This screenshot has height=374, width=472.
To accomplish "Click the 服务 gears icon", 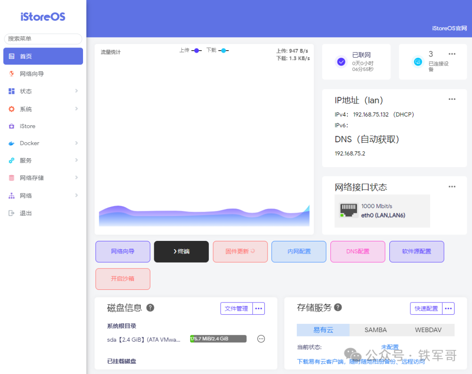I will [11, 161].
